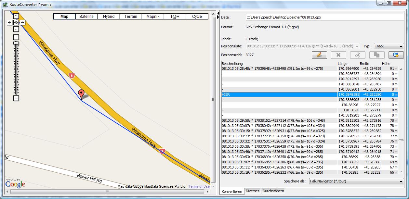This screenshot has height=199, width=409.
Task: Click the Google logo on the map
Action: 15,184
